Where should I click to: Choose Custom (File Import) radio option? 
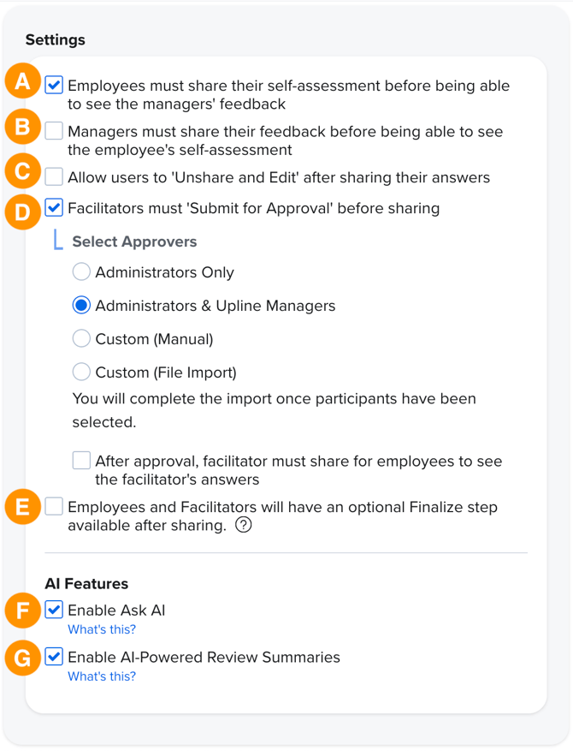[x=81, y=373]
